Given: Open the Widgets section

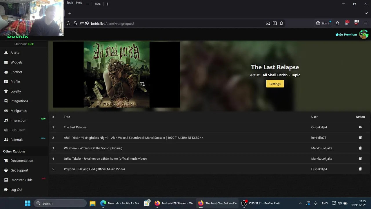Looking at the screenshot, I should click(x=17, y=62).
